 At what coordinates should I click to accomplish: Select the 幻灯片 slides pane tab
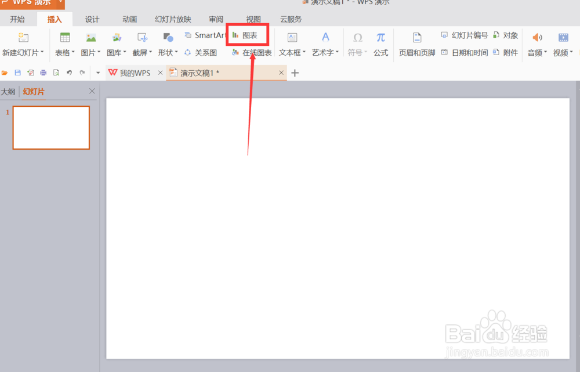[x=34, y=92]
